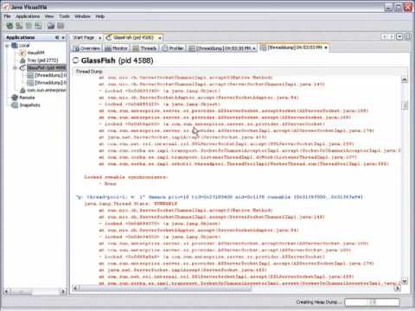Click the thread dump horizontal scrollbar left arrow

[75, 288]
